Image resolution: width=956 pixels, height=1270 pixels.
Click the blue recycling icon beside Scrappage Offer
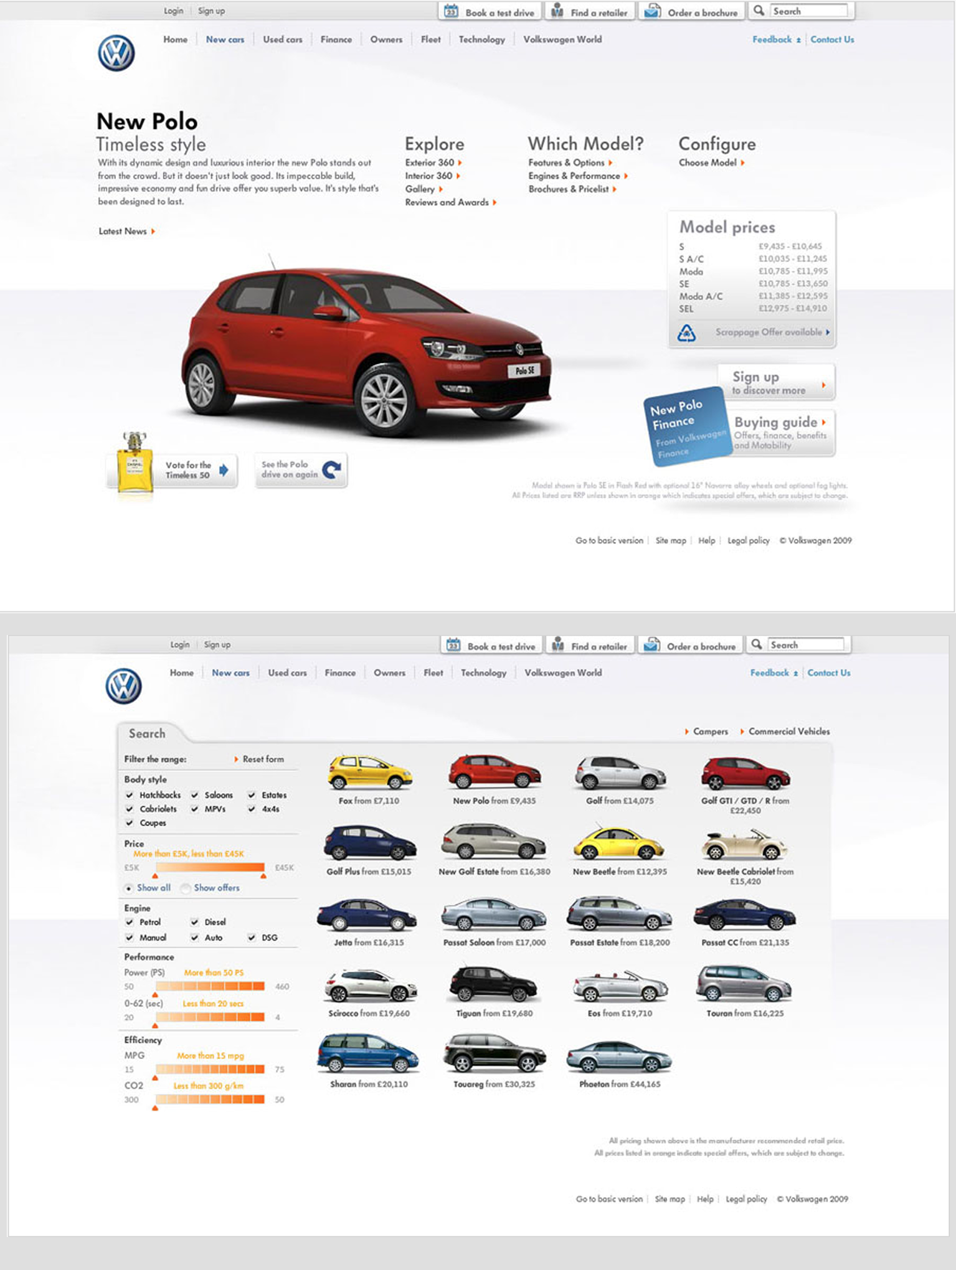(x=686, y=333)
